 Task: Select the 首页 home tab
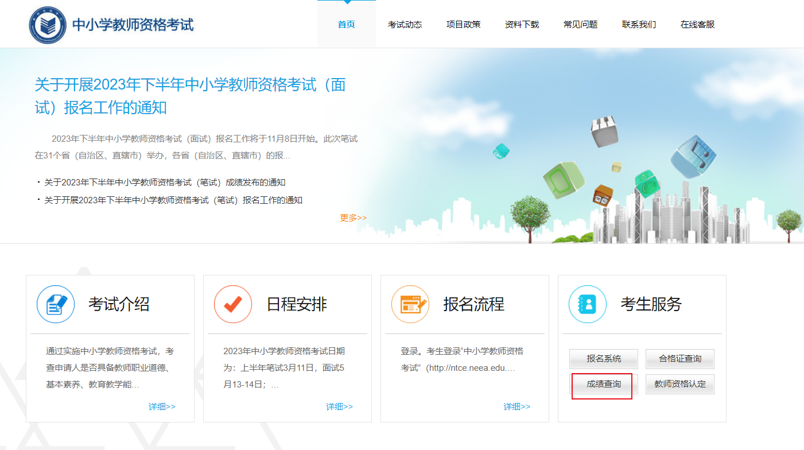[x=345, y=25]
